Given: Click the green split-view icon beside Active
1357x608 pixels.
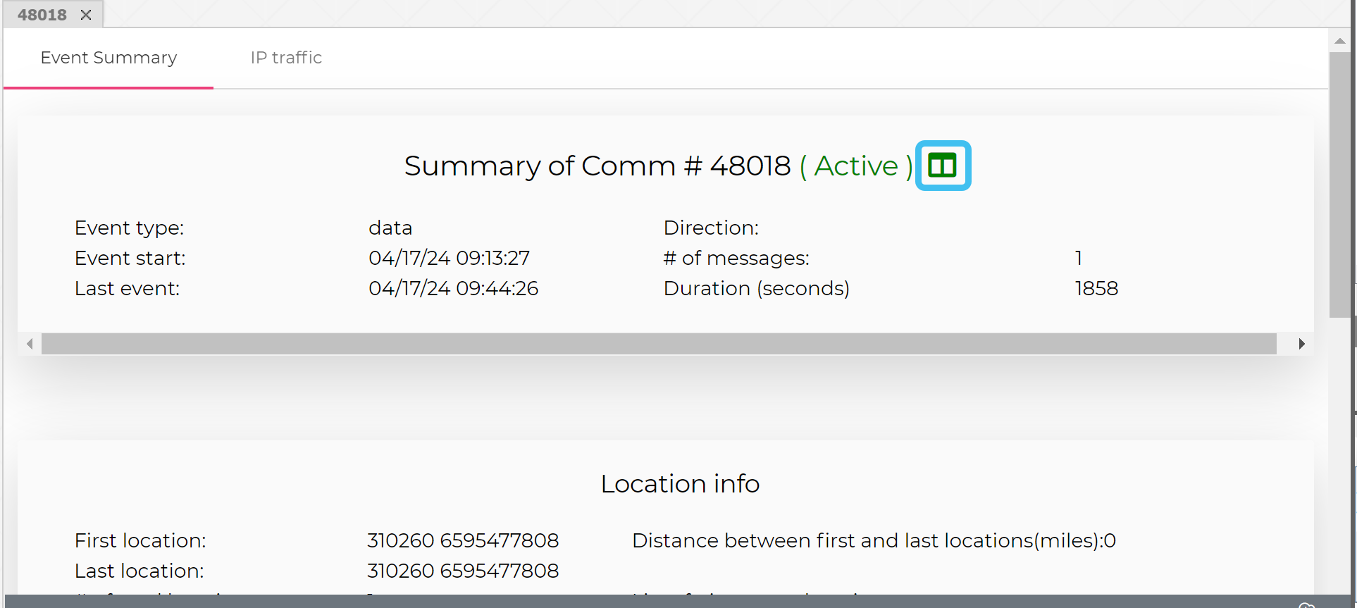Looking at the screenshot, I should (x=942, y=166).
